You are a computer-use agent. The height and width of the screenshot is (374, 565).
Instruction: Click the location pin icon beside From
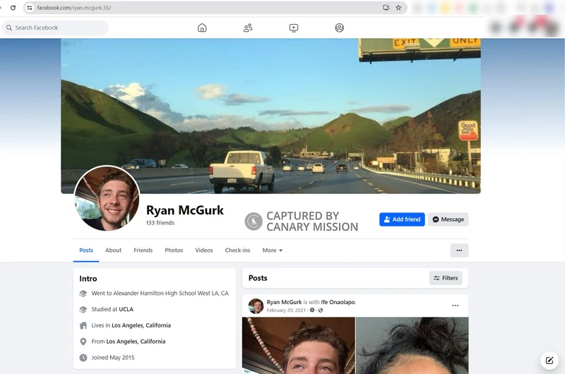(83, 342)
